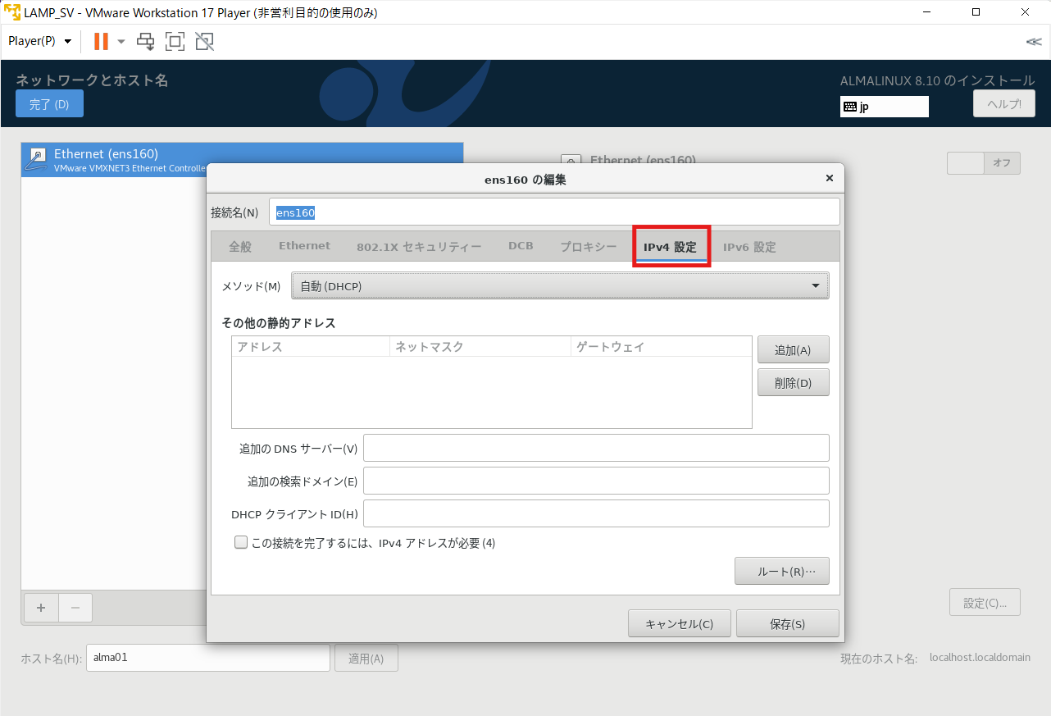Collapse the toolbar using the double-arrow icon
Viewport: 1051px width, 716px height.
(1035, 41)
